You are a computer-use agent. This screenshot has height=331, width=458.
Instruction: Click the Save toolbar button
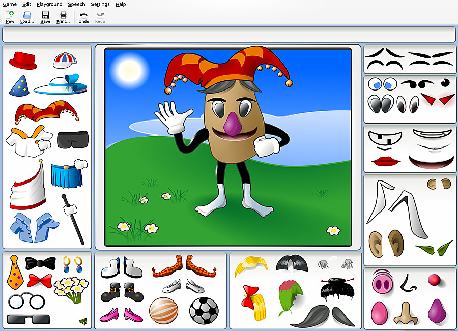[x=45, y=17]
